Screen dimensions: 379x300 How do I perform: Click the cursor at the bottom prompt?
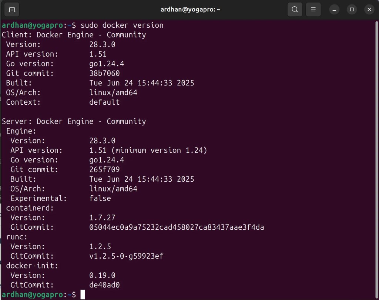pos(83,295)
